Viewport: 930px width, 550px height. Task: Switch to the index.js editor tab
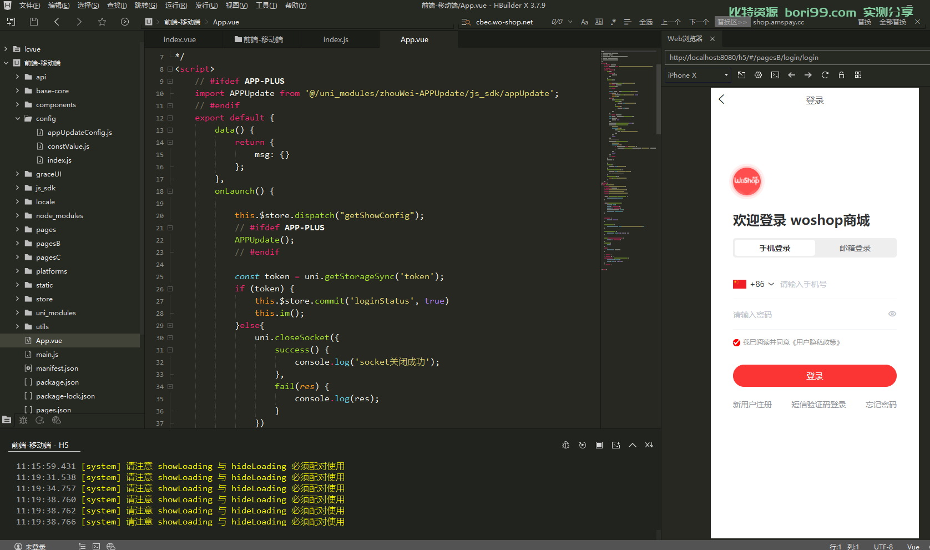[336, 39]
